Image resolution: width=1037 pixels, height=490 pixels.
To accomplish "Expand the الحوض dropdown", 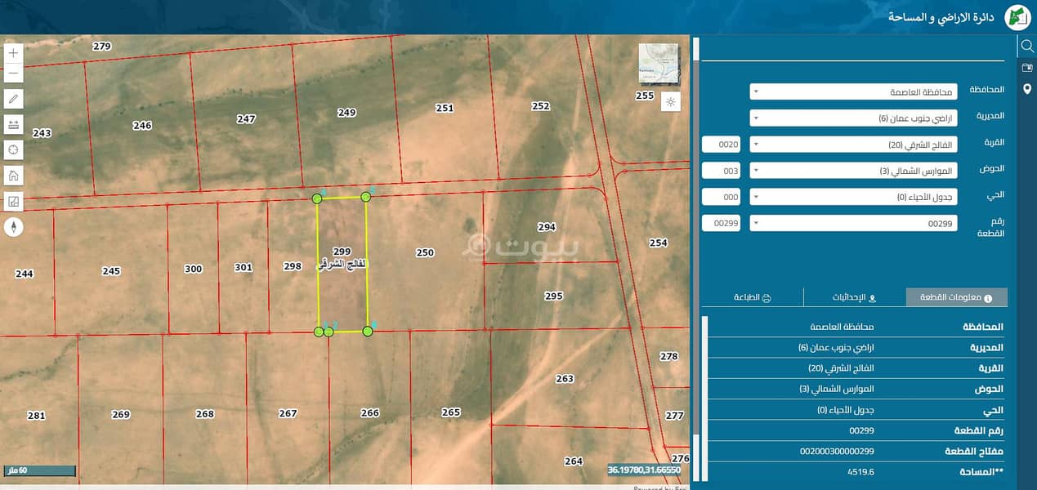I will tap(853, 171).
